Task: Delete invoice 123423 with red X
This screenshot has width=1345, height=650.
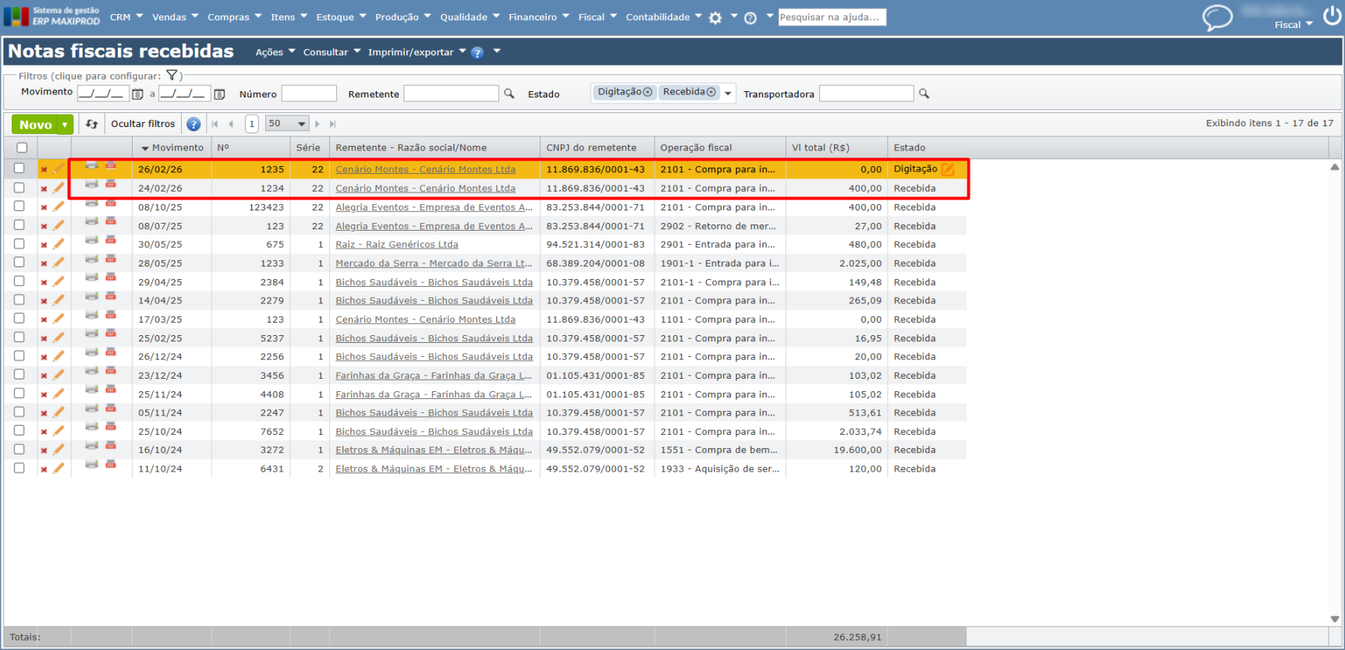Action: click(x=44, y=207)
